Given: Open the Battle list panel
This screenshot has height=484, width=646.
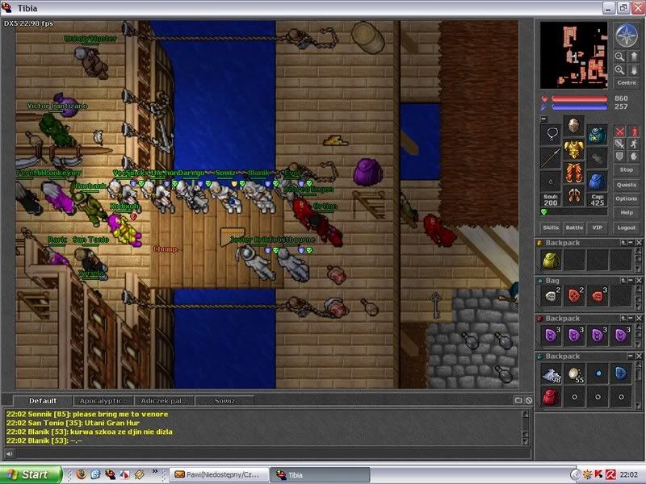Looking at the screenshot, I should point(574,227).
